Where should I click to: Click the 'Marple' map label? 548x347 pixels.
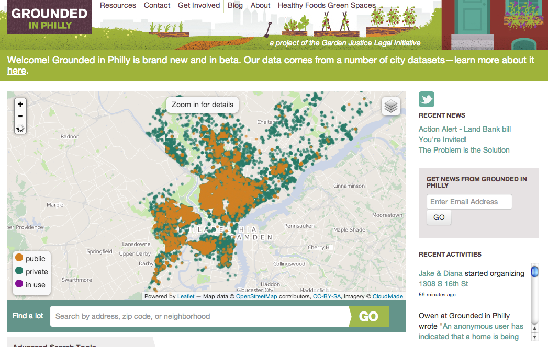[55, 205]
